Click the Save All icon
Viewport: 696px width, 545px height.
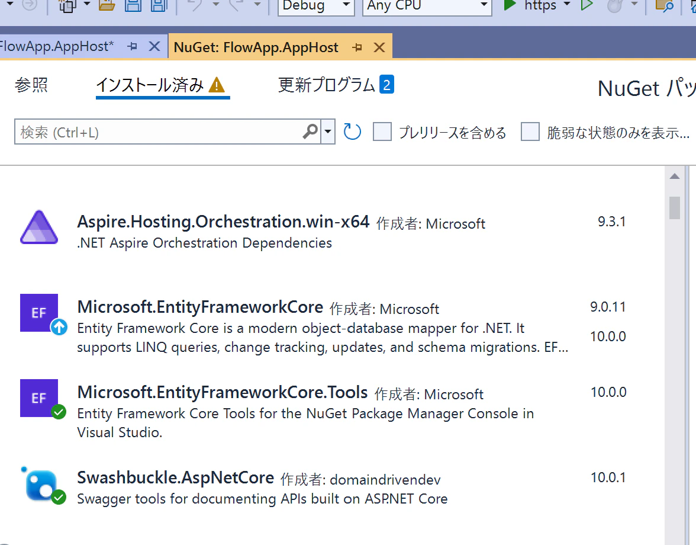(159, 5)
